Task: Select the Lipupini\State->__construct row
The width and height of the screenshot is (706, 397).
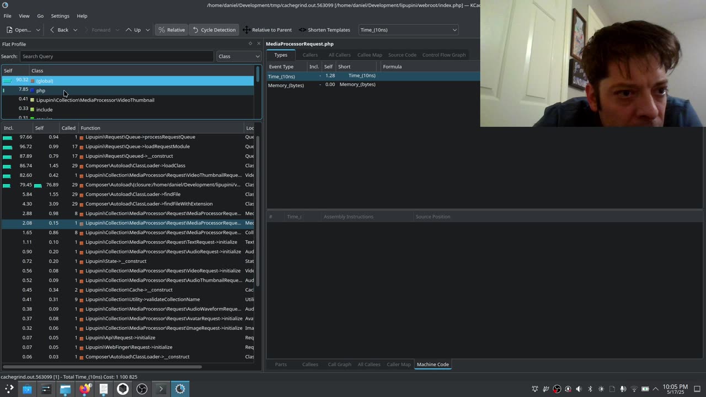Action: point(128,261)
